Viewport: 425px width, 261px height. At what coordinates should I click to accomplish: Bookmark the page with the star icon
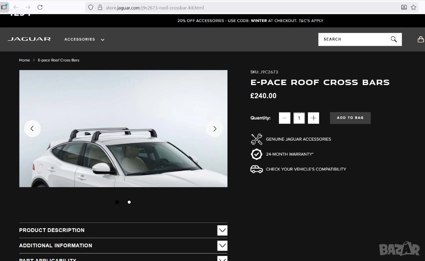(x=413, y=7)
